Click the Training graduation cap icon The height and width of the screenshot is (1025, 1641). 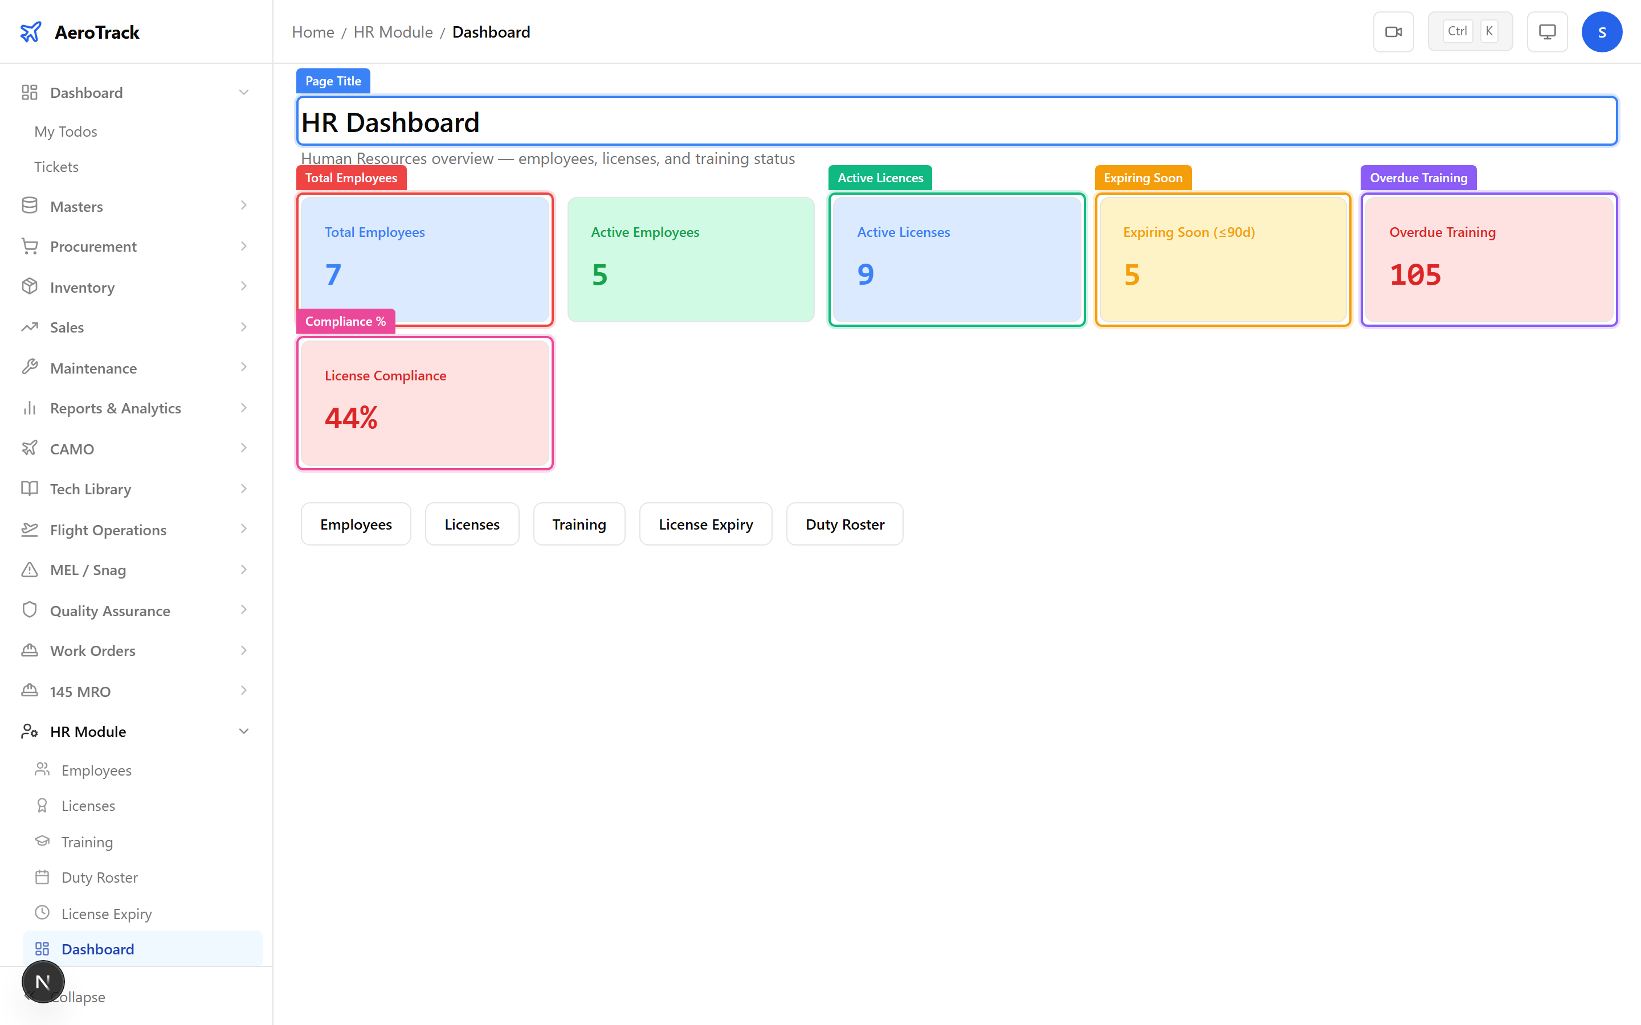[x=43, y=841]
